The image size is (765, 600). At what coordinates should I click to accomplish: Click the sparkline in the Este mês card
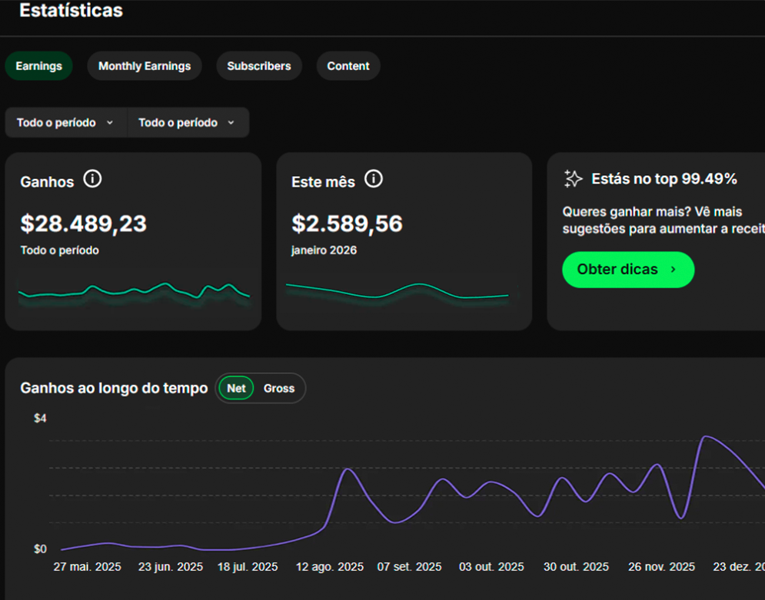click(397, 291)
